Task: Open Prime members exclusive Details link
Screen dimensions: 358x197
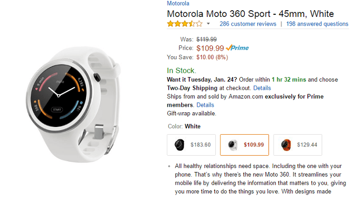Action: (x=205, y=105)
